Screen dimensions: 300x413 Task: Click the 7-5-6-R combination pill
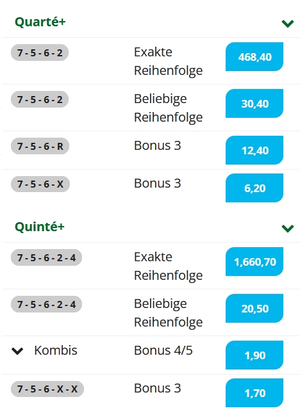coord(40,146)
